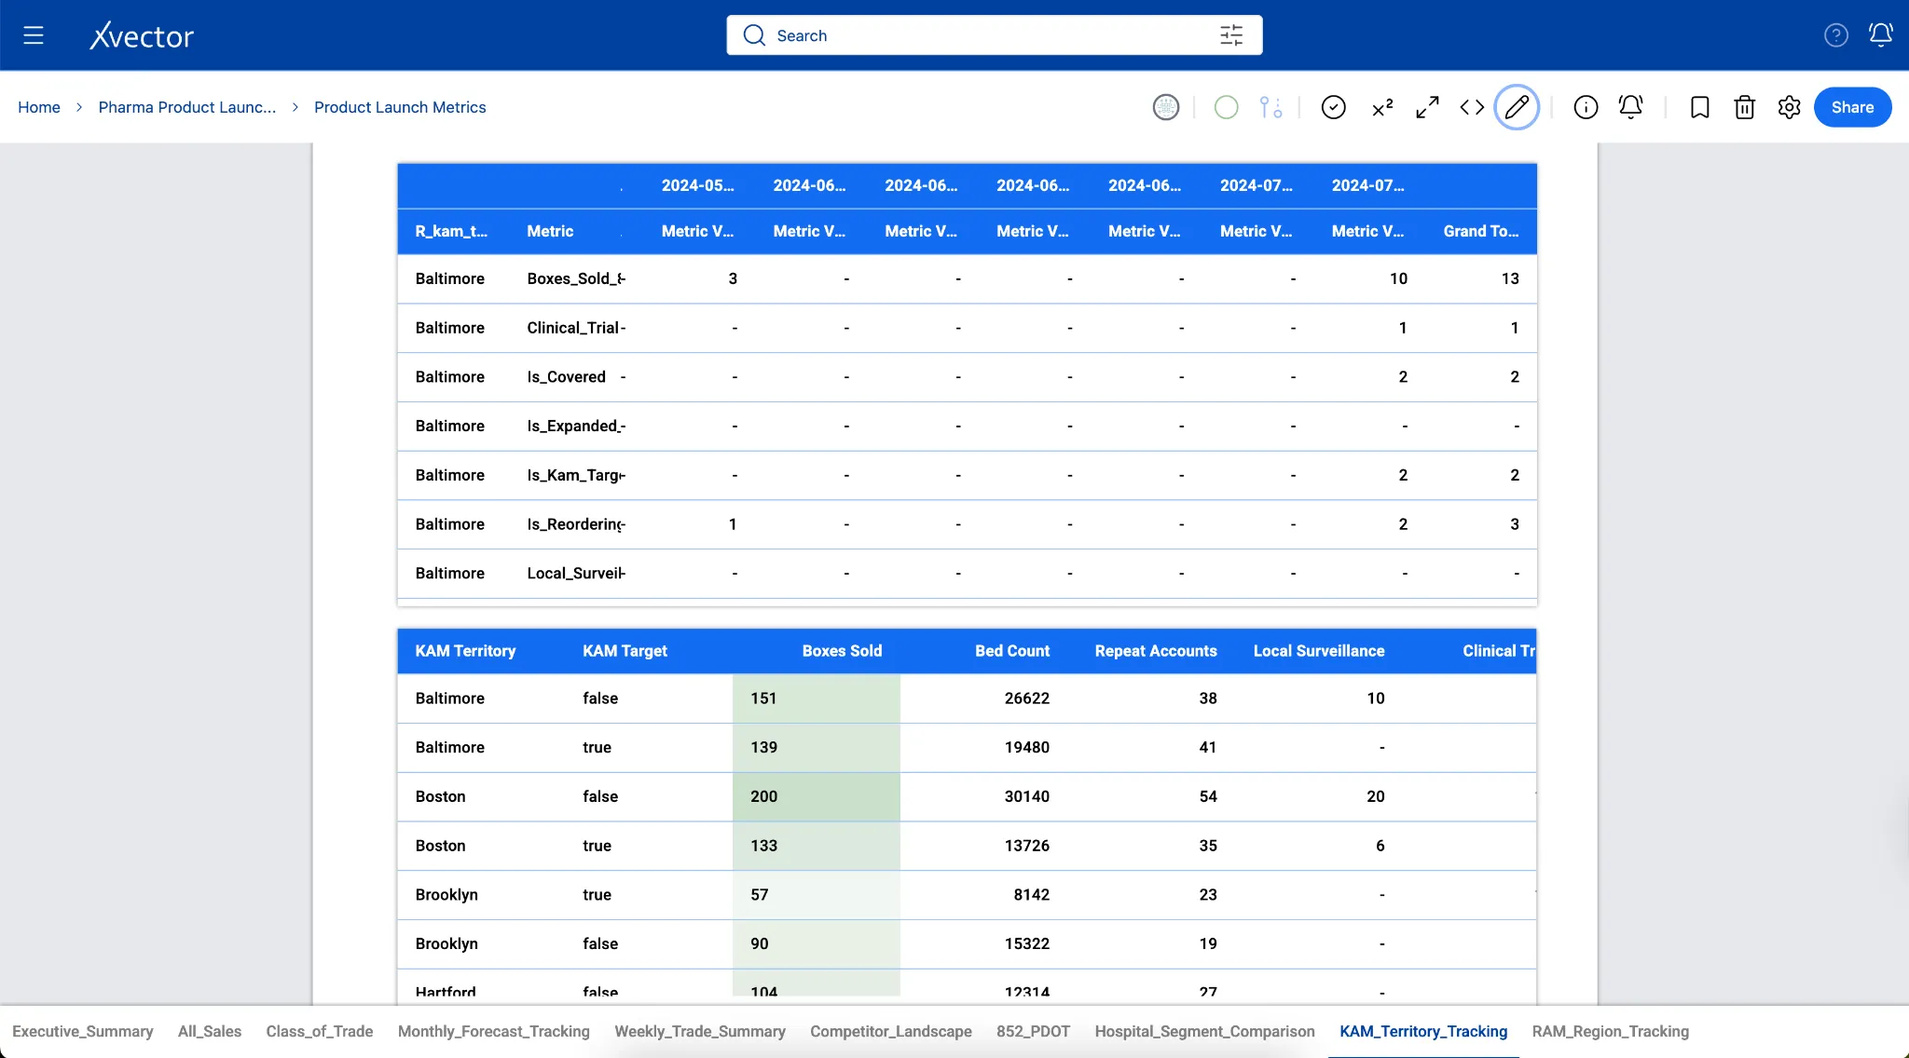Open the hamburger navigation menu

point(34,35)
